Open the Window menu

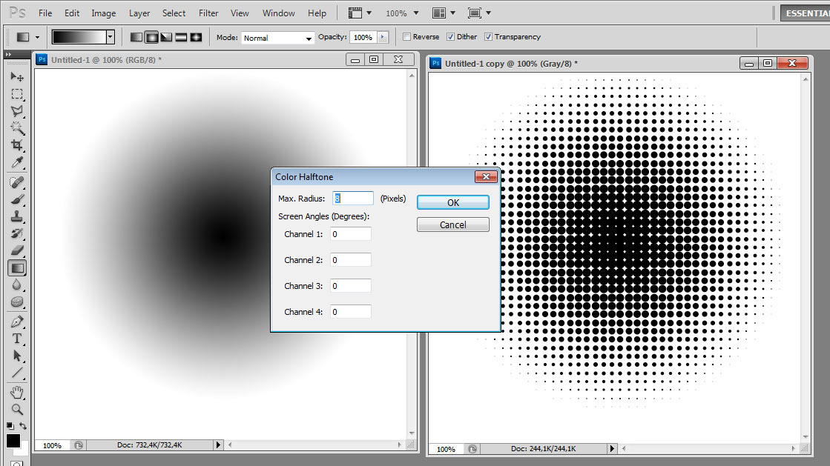tap(278, 13)
